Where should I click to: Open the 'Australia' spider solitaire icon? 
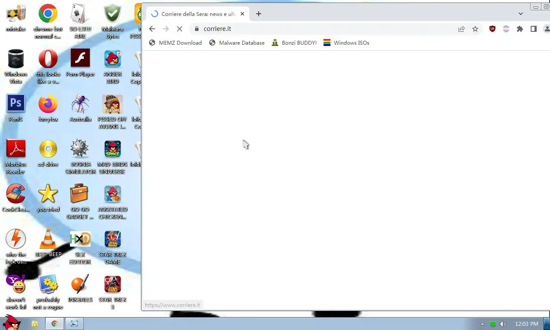pyautogui.click(x=80, y=108)
